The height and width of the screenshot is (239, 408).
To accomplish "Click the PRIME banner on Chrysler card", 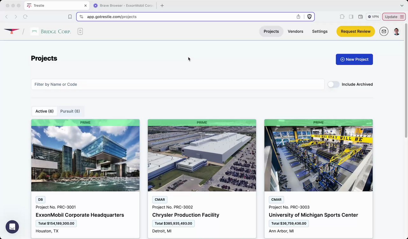I will coord(202,122).
